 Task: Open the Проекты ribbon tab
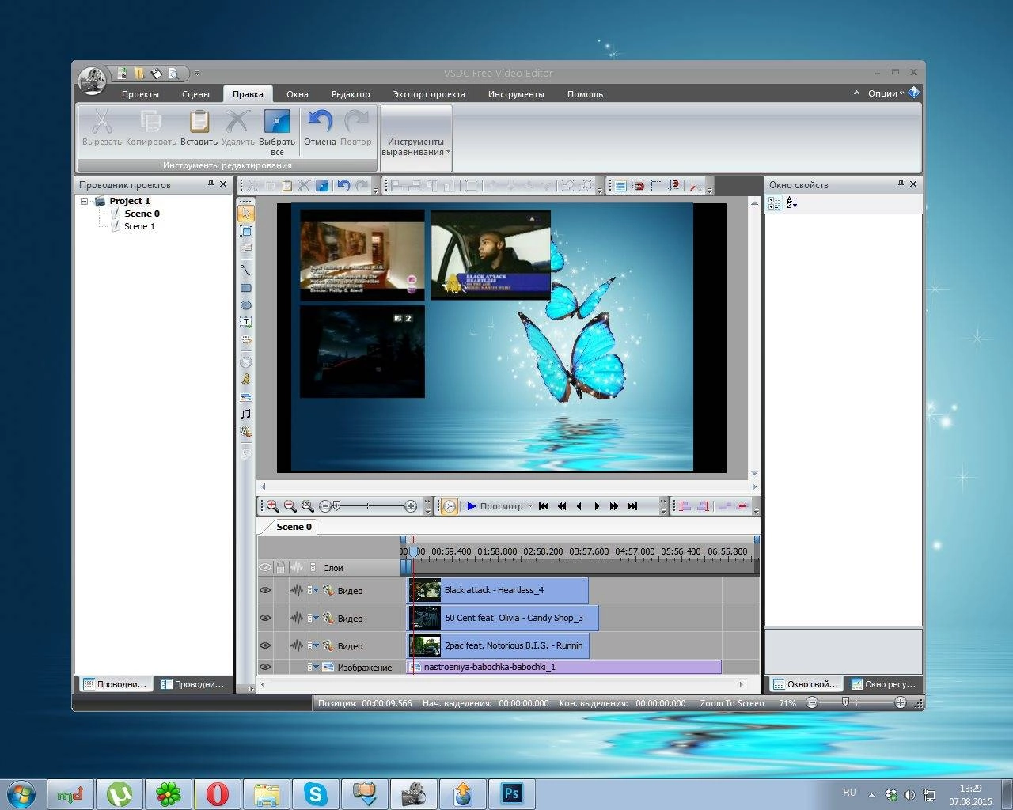click(140, 94)
